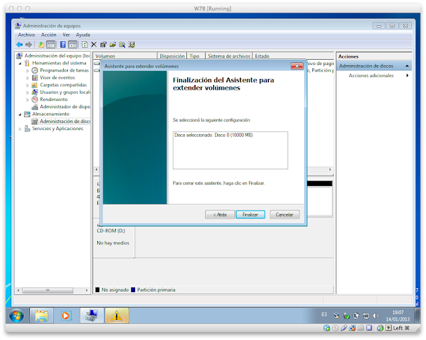Click the magnifier Explore toolbar icon
426x340 pixels.
pyautogui.click(x=122, y=44)
